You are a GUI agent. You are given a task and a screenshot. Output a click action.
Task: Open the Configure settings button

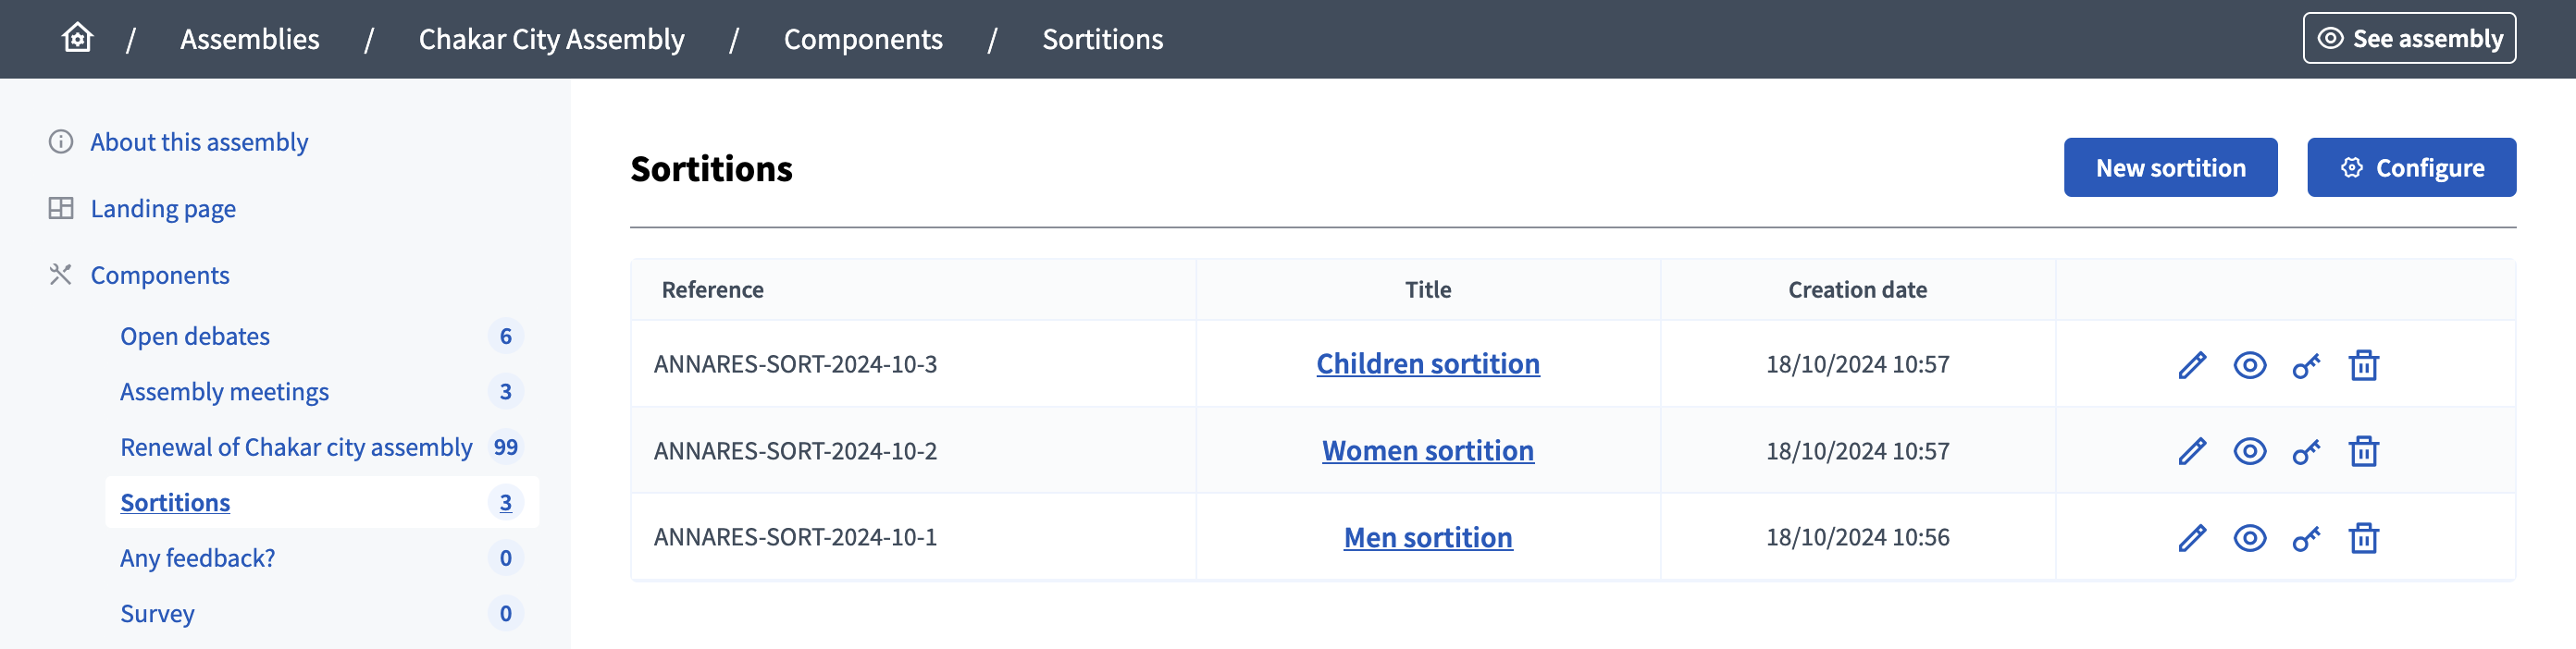point(2411,167)
